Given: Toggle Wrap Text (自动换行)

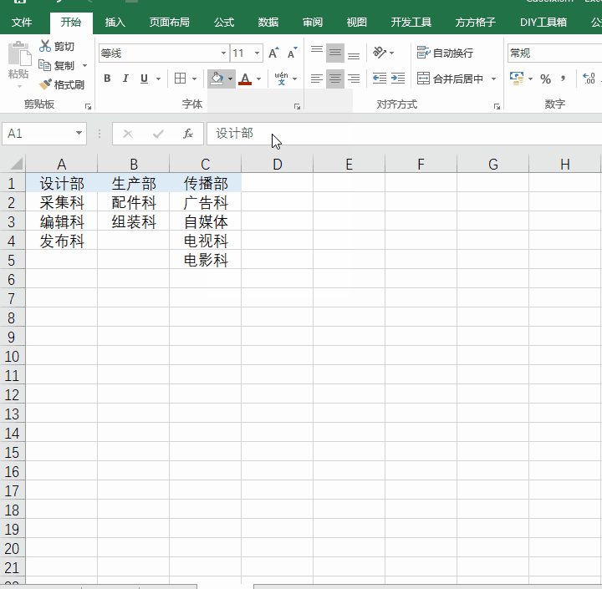Looking at the screenshot, I should pos(445,53).
